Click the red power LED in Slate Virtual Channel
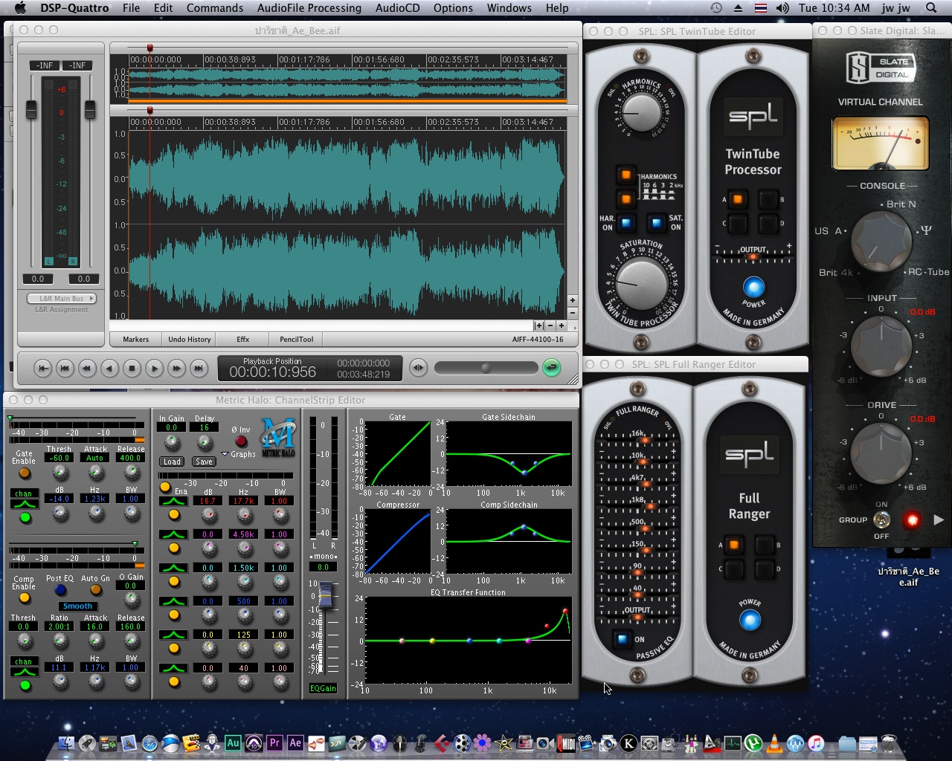952x761 pixels. (x=912, y=520)
